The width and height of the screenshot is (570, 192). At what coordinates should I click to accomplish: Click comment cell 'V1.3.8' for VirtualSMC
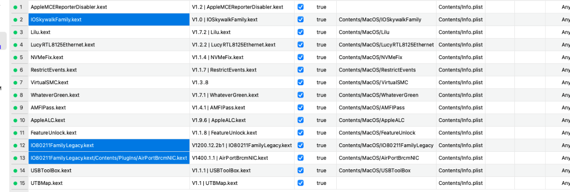point(242,82)
